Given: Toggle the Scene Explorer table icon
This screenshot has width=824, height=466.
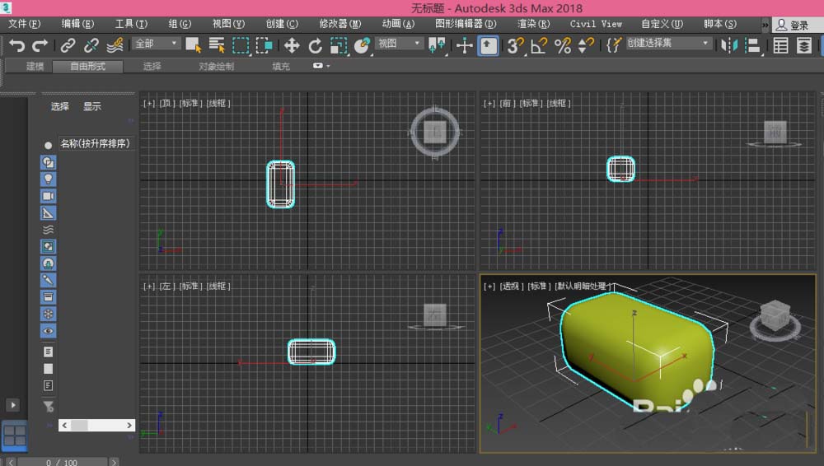Looking at the screenshot, I should point(780,46).
